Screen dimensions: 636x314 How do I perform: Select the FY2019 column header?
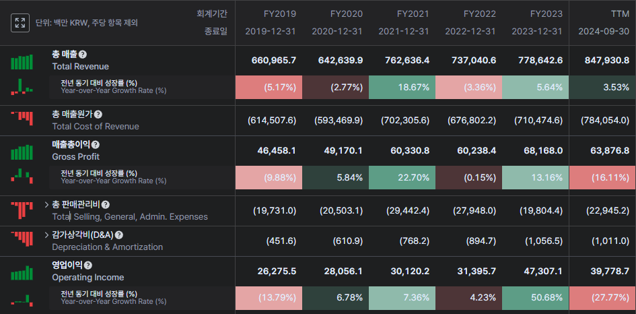coord(270,13)
